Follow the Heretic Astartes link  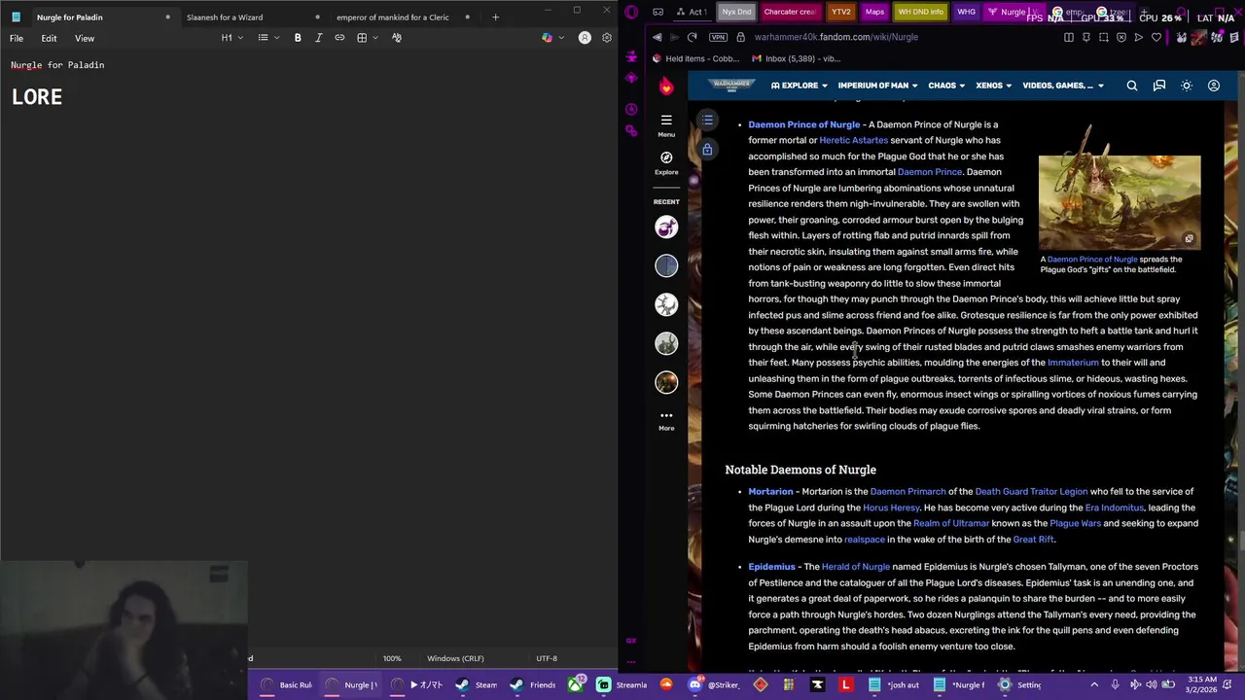[853, 140]
